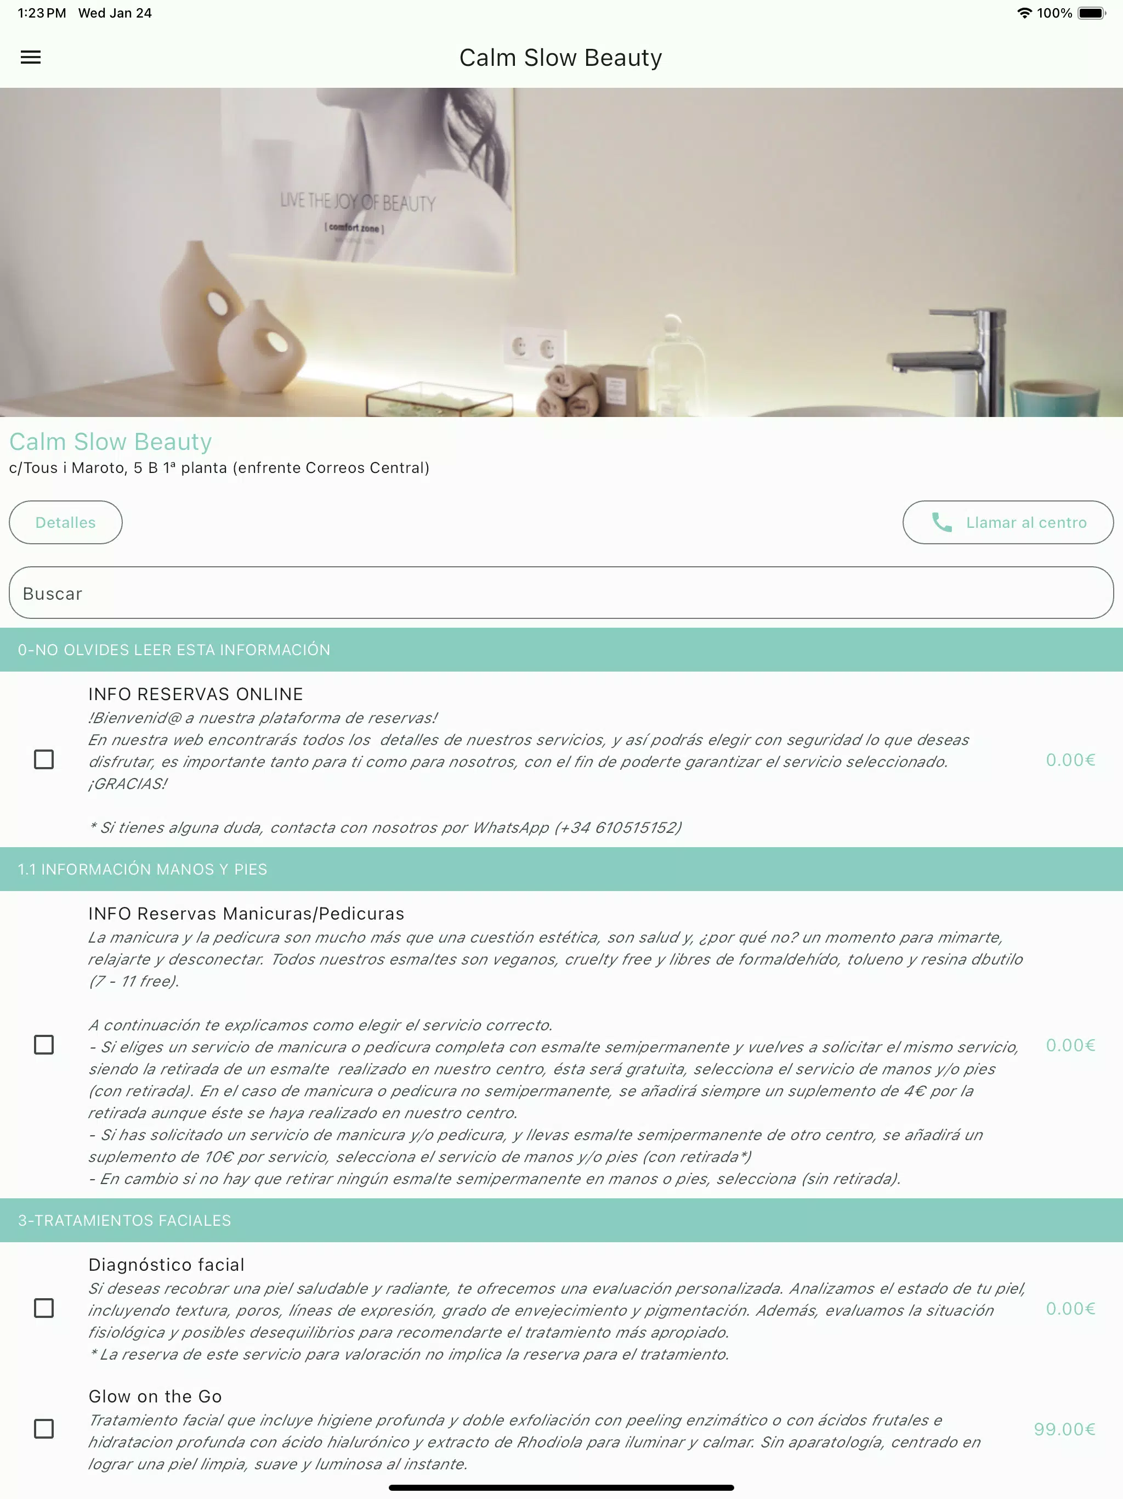
Task: Click the Llamar al centro button
Action: click(1008, 522)
